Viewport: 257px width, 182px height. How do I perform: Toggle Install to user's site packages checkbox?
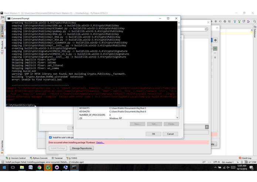[50, 137]
